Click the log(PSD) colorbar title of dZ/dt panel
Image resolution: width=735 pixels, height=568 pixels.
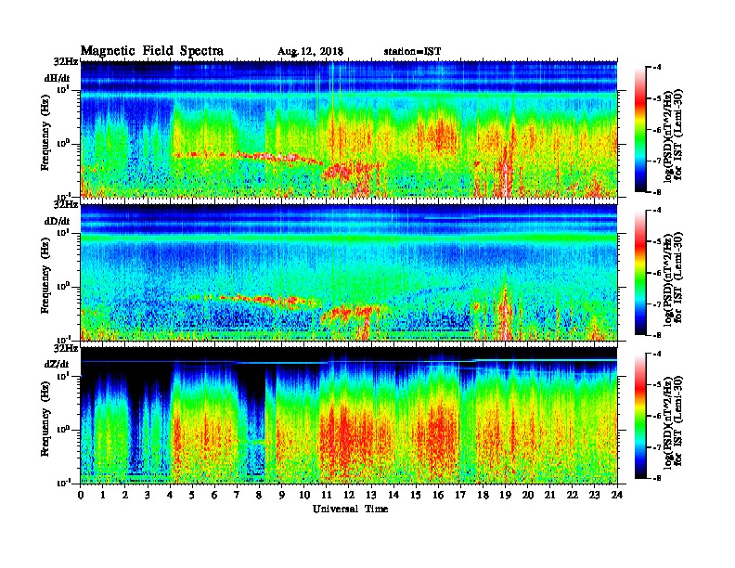coord(674,420)
